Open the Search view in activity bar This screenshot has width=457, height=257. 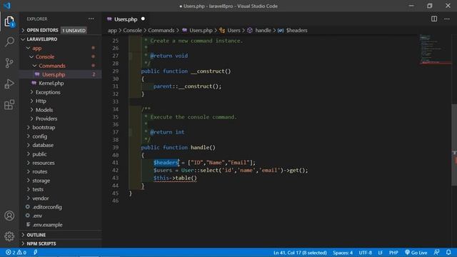[x=9, y=41]
